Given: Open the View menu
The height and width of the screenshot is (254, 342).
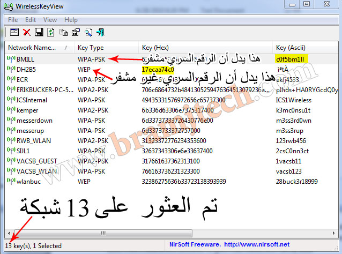Looking at the screenshot, I should [50, 20].
